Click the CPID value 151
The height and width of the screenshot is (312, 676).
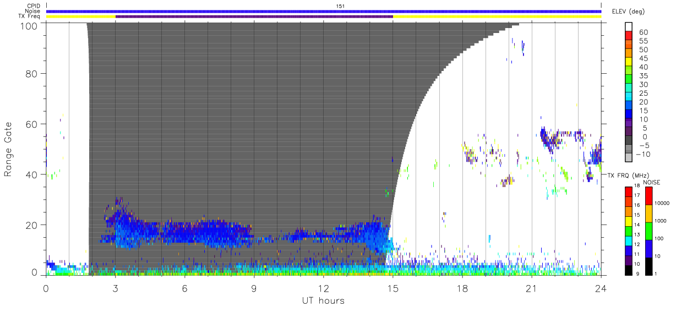[340, 6]
